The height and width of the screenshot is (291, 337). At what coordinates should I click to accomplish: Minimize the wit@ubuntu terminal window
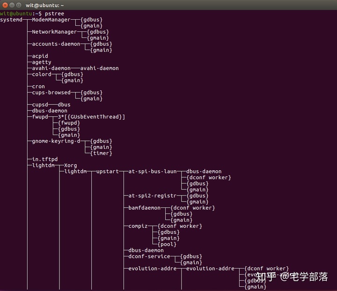(x=12, y=5)
